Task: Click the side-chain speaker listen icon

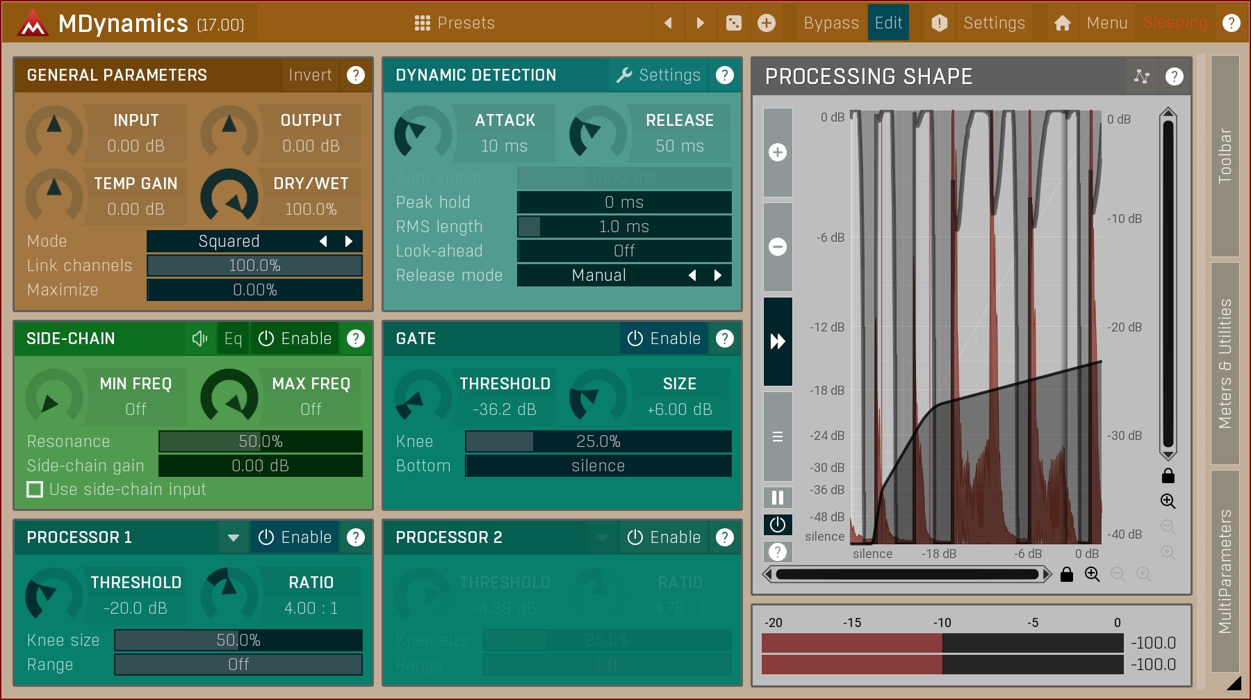Action: click(199, 339)
